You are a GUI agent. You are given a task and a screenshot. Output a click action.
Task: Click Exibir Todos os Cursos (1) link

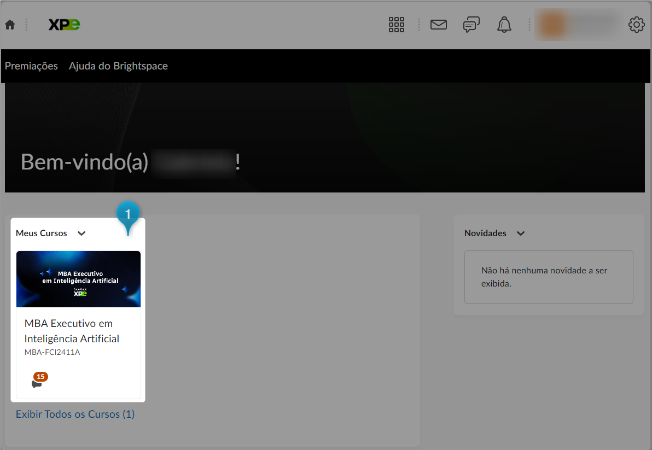tap(75, 414)
